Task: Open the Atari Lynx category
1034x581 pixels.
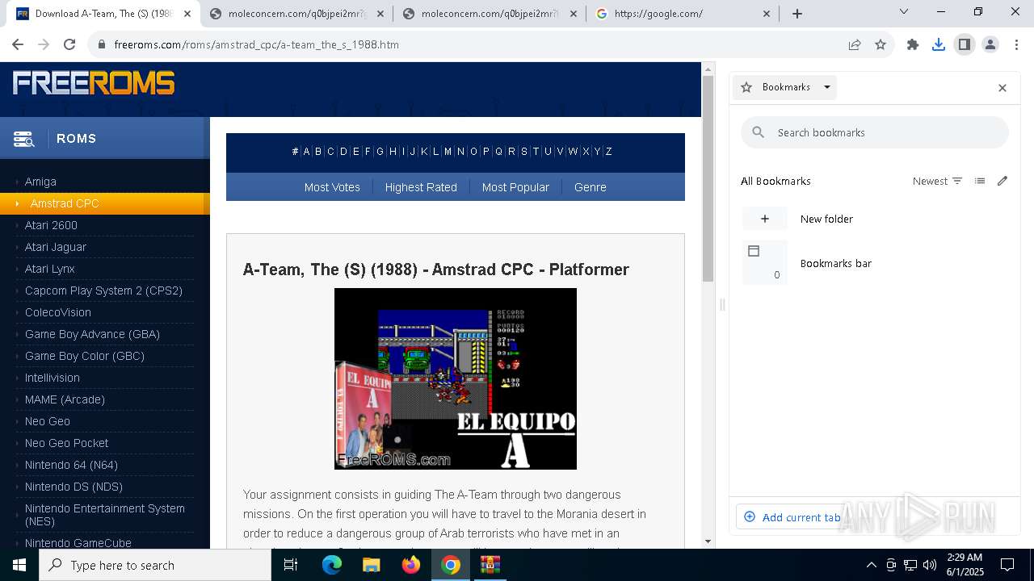Action: pyautogui.click(x=49, y=269)
